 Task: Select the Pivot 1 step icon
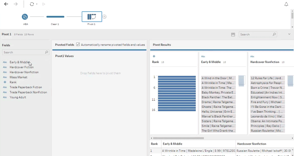91,17
